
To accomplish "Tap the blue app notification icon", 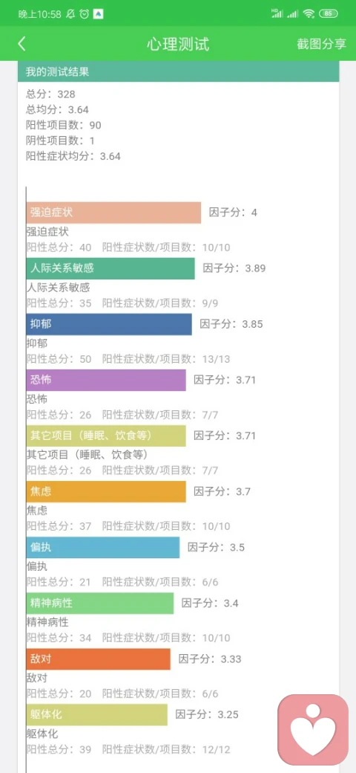I will click(x=99, y=14).
